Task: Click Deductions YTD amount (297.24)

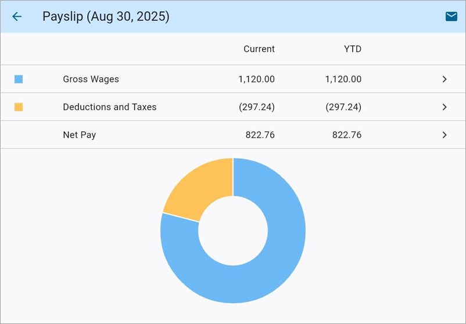Action: click(343, 107)
